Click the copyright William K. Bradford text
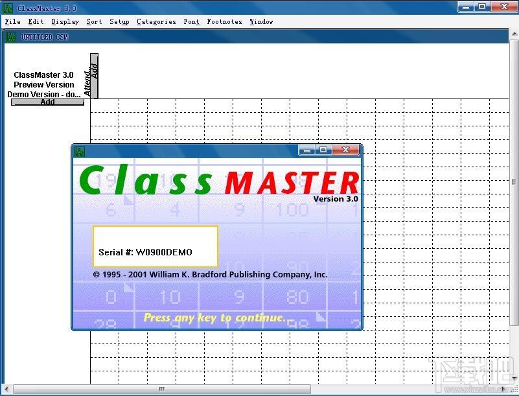 [210, 275]
